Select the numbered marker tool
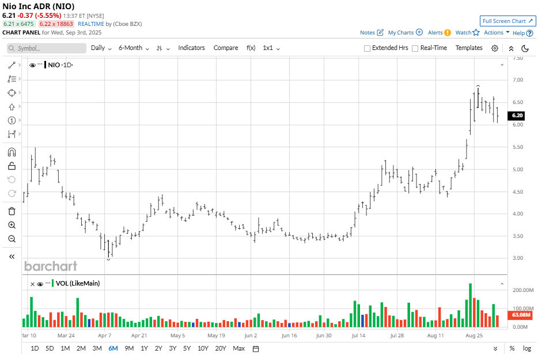The width and height of the screenshot is (538, 354). pyautogui.click(x=12, y=121)
